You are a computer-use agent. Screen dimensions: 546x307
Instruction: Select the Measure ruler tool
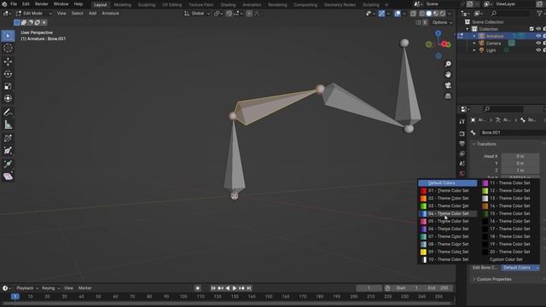8,125
